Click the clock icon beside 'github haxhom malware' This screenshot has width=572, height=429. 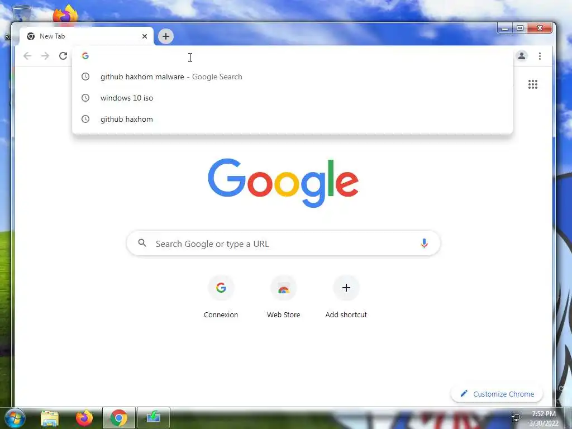85,77
